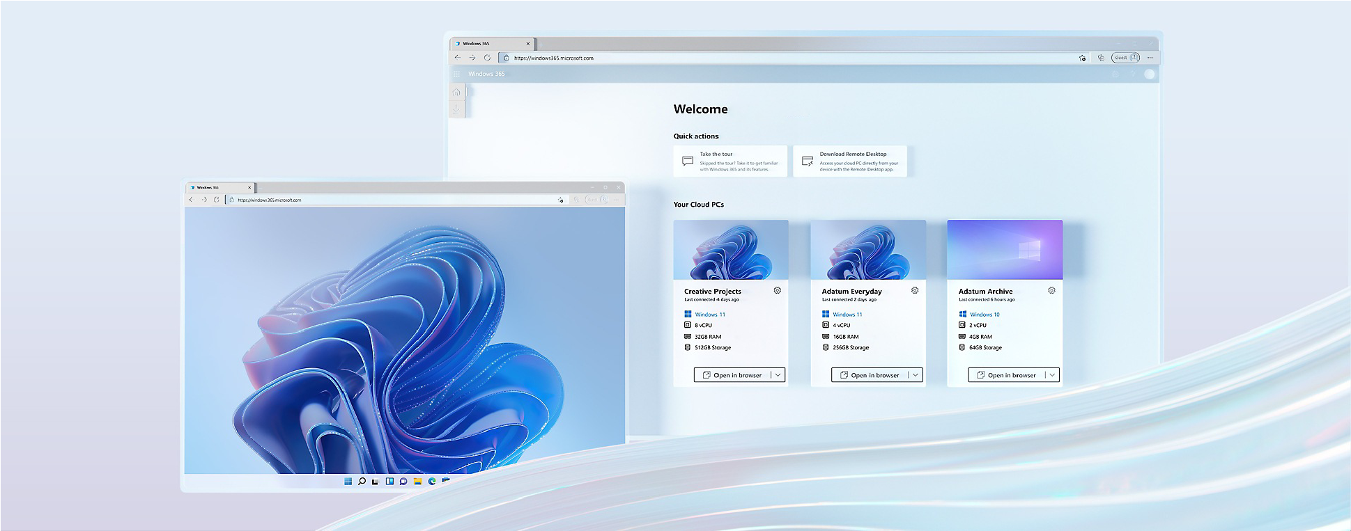Open Creative Projects Cloud PC in browser
Viewport: 1351px width, 531px height.
pos(732,375)
